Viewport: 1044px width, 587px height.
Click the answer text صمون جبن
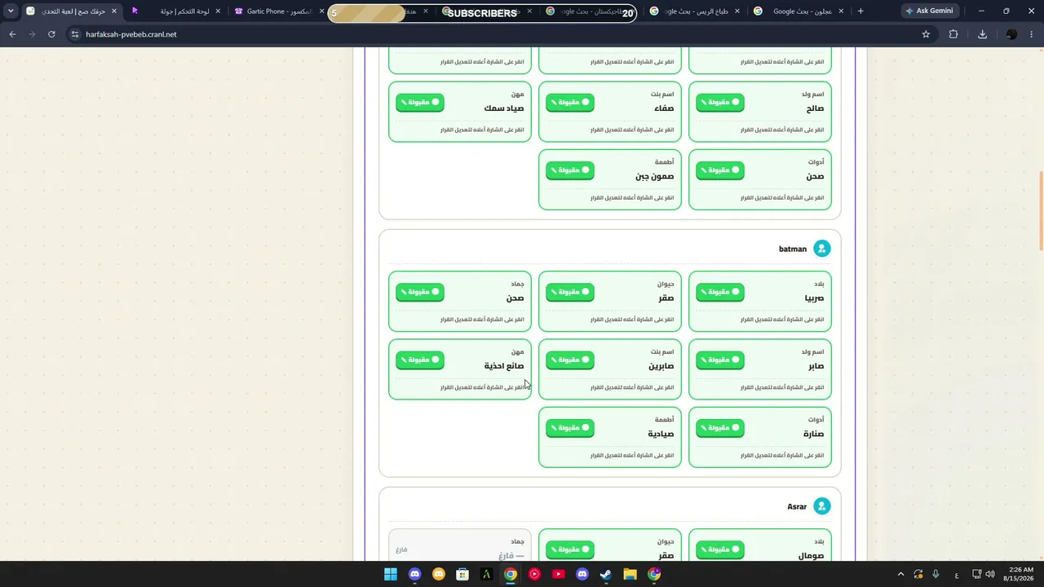(655, 176)
